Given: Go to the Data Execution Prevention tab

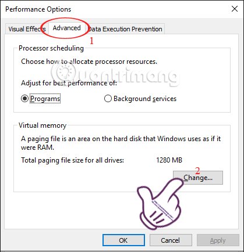Looking at the screenshot, I should coord(125,29).
